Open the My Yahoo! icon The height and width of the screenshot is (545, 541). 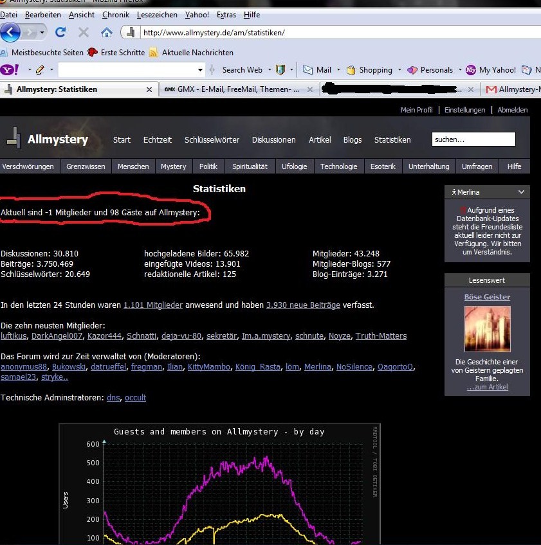click(x=471, y=70)
